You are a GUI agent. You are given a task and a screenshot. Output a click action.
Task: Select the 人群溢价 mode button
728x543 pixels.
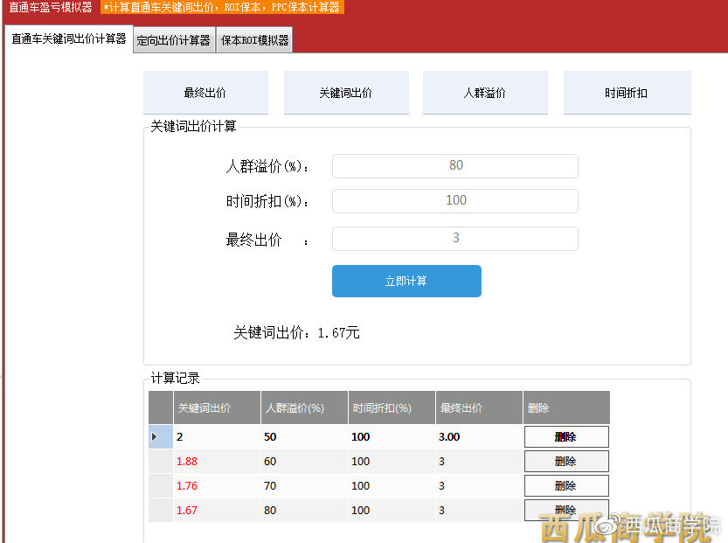pos(485,92)
